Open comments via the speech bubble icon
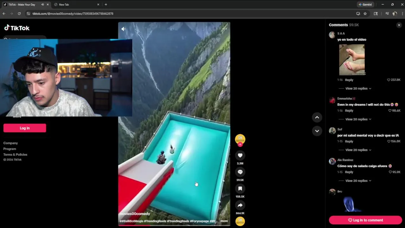The image size is (405, 228). pos(240,172)
